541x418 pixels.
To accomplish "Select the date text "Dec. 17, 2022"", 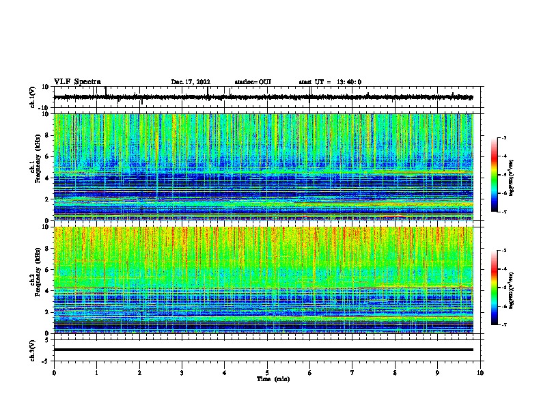I will tap(191, 82).
